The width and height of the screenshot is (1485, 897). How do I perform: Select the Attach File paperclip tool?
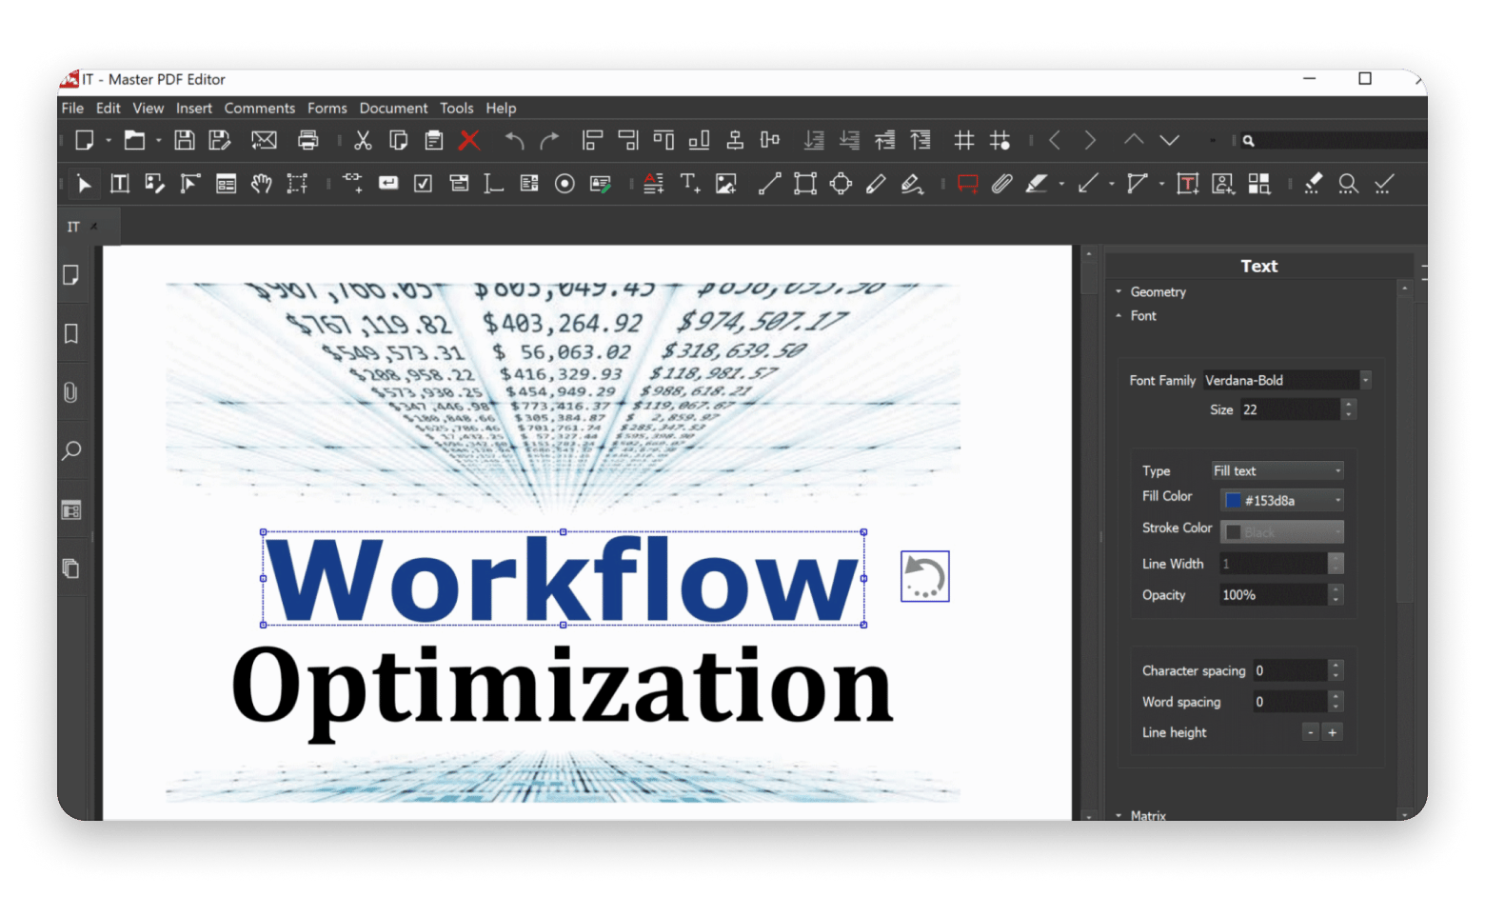[x=1000, y=184]
